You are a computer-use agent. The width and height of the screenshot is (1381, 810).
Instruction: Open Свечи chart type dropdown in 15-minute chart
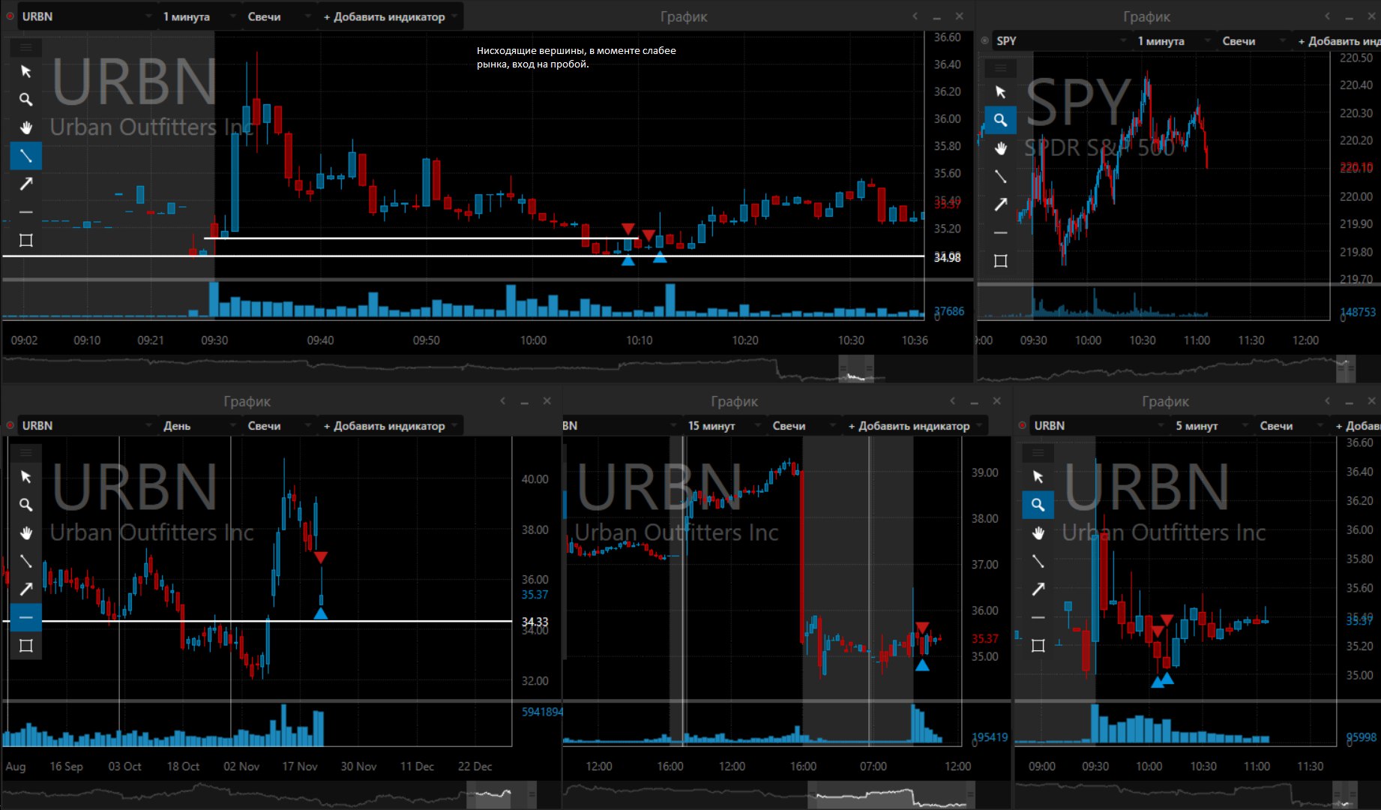[x=804, y=425]
